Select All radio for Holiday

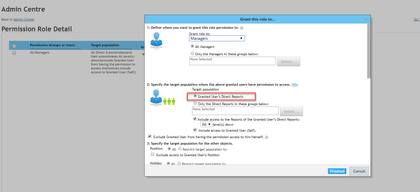tap(168, 163)
